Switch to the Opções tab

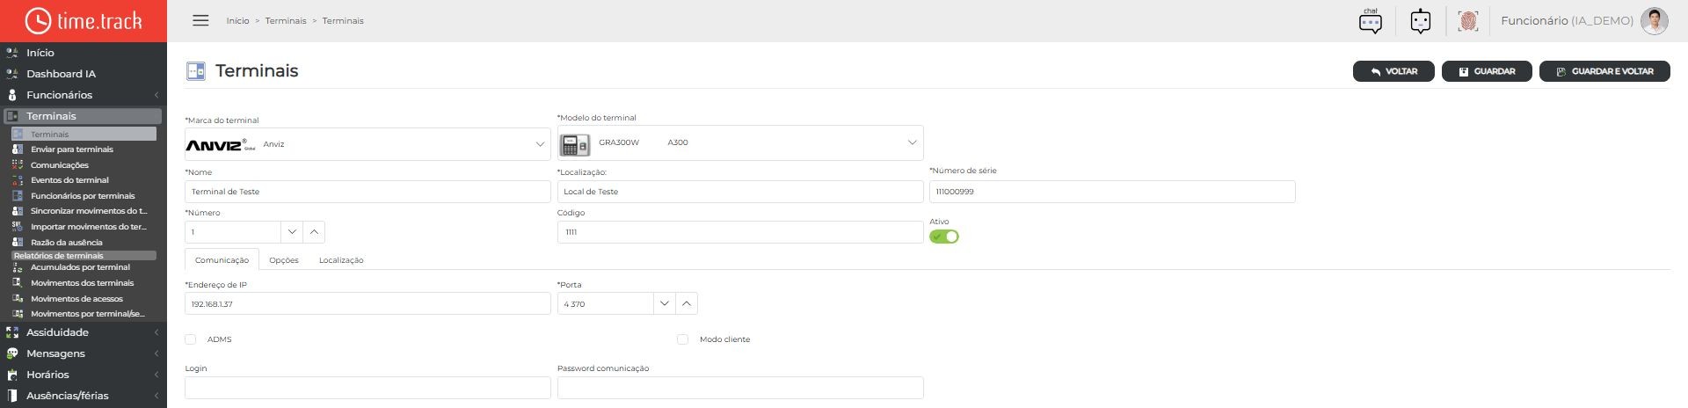[284, 260]
